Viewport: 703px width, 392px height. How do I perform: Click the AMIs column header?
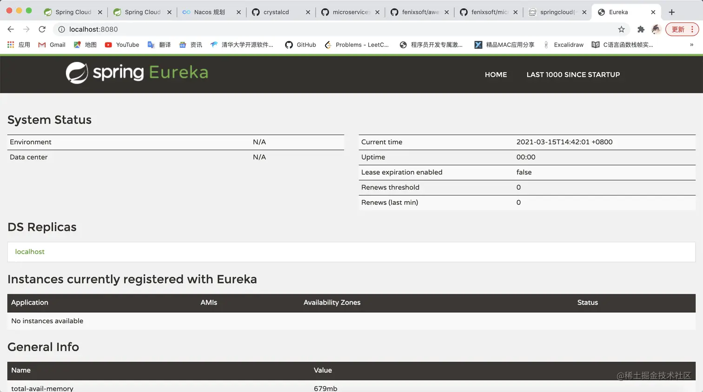pos(209,302)
